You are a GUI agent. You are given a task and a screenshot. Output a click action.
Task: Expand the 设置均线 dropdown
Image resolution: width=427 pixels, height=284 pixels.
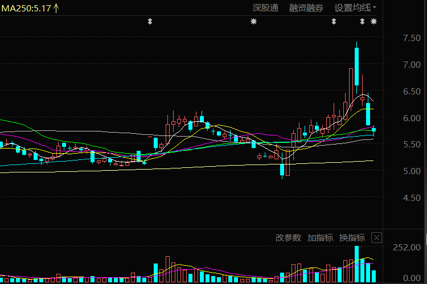pyautogui.click(x=355, y=8)
